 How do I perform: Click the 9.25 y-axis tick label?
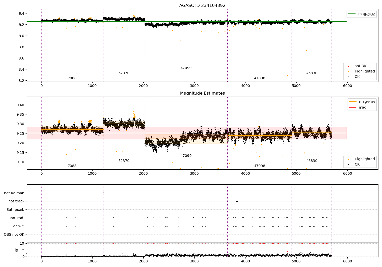click(x=20, y=134)
